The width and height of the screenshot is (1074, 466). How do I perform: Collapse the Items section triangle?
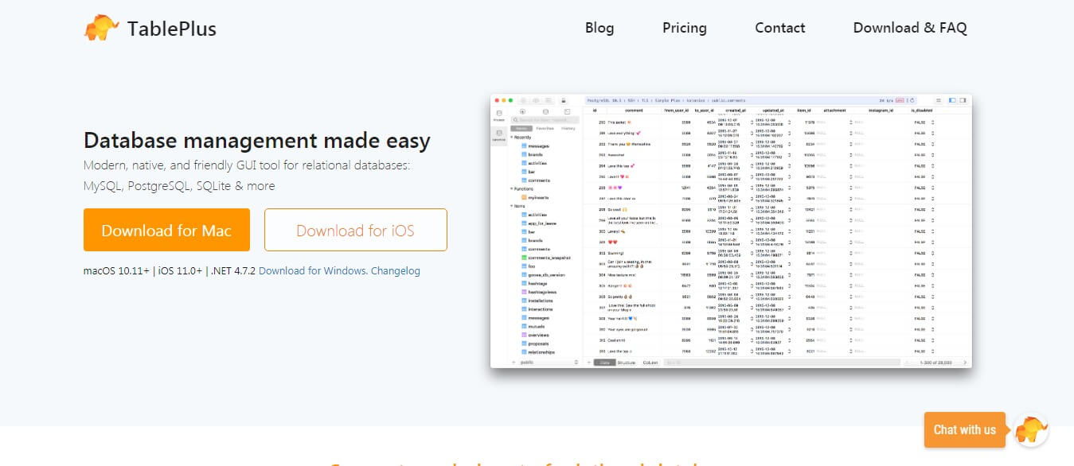click(512, 206)
